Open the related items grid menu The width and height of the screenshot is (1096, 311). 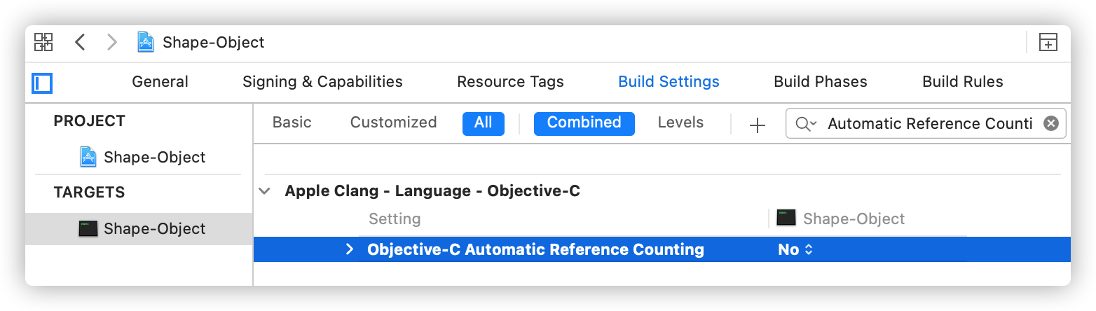click(43, 42)
